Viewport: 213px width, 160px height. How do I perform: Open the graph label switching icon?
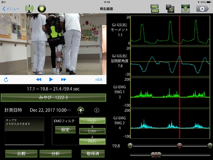point(155,9)
